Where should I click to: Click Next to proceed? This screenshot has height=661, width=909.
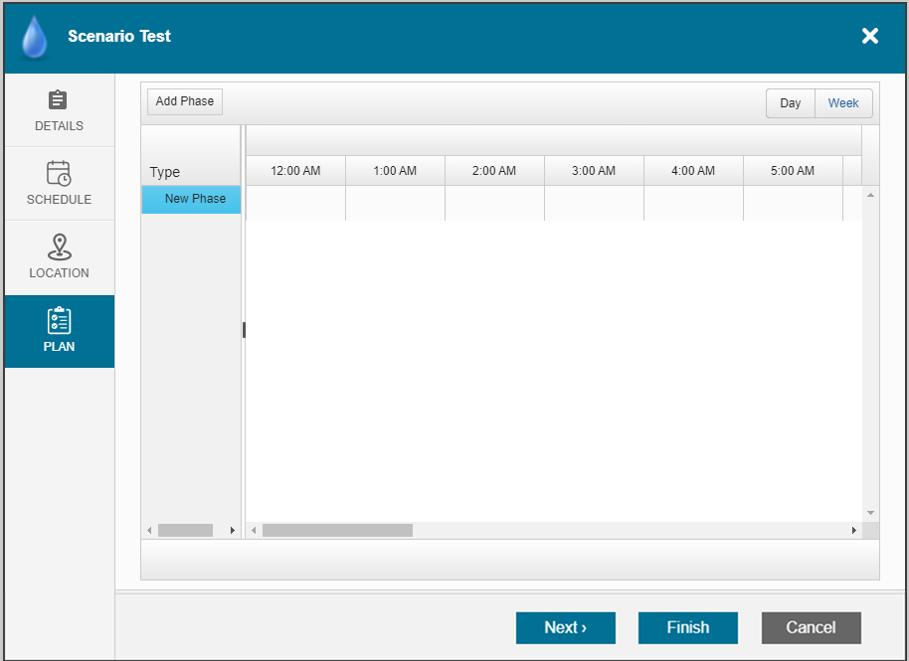565,627
